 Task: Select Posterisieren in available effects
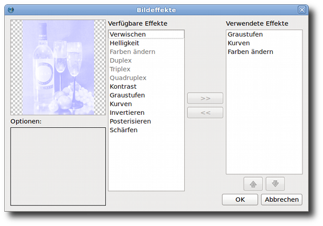[146, 121]
